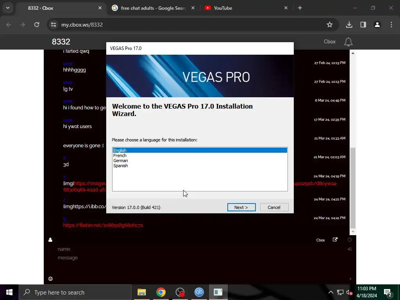The height and width of the screenshot is (300, 400).
Task: Open Google Chrome from the taskbar
Action: click(161, 292)
